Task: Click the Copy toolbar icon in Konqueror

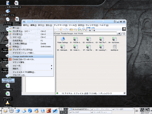Action: click(x=58, y=29)
